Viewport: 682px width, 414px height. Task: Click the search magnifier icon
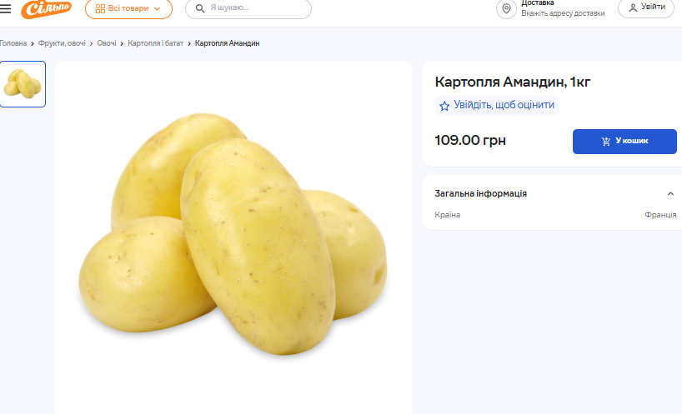(200, 8)
